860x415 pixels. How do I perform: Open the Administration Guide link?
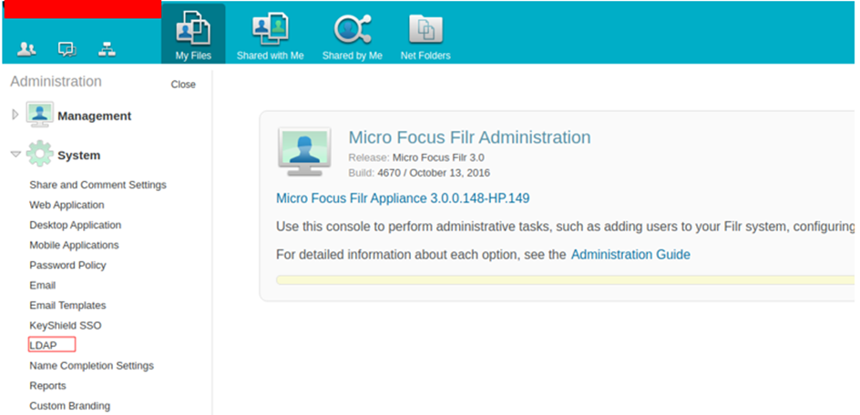point(630,255)
